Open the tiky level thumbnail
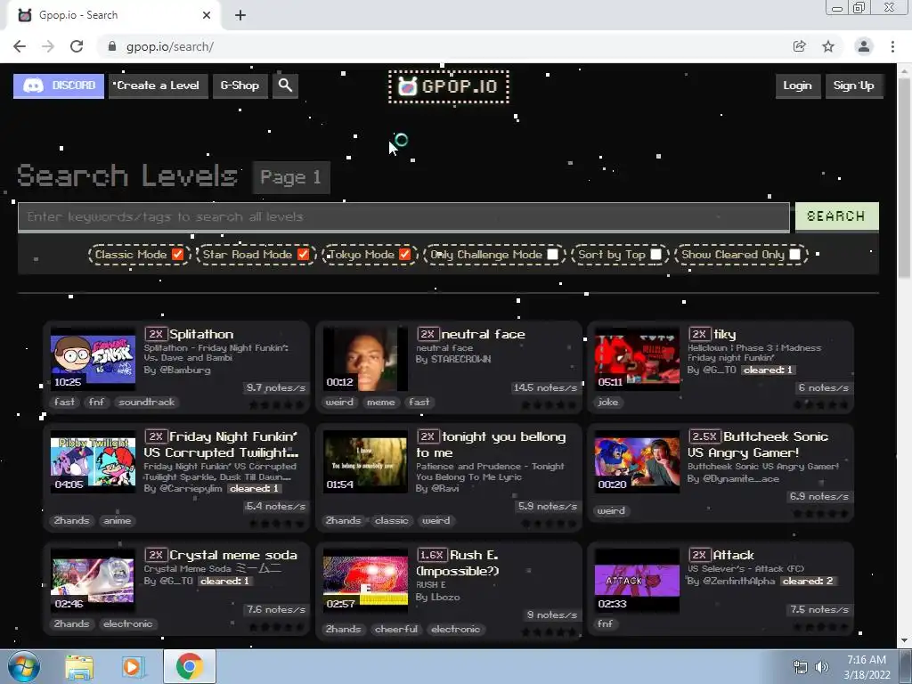 click(637, 359)
